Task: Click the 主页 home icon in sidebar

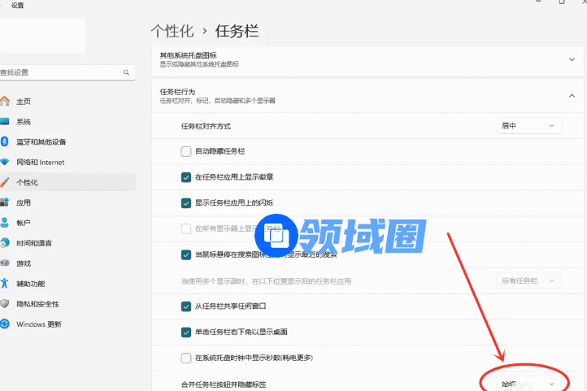Action: click(x=5, y=102)
